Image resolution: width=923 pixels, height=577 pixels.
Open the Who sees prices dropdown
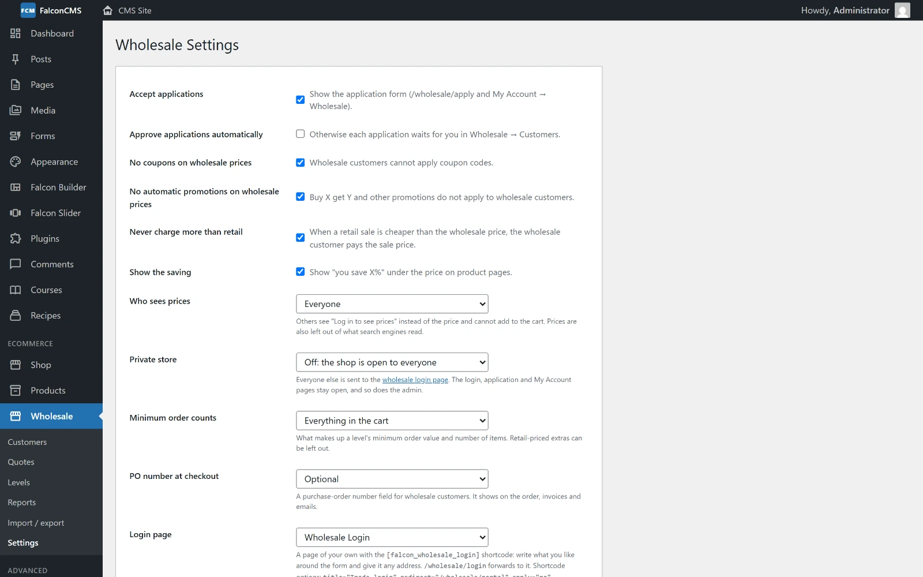coord(392,304)
